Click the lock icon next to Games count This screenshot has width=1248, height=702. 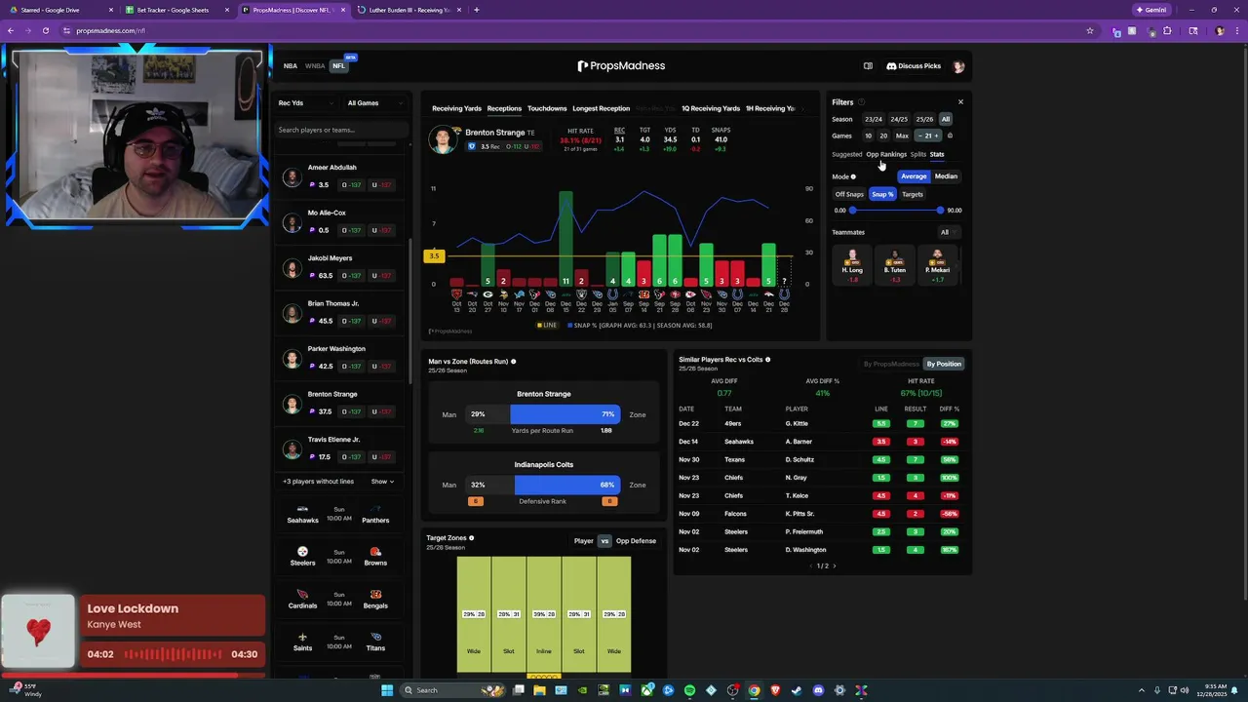[x=951, y=136]
